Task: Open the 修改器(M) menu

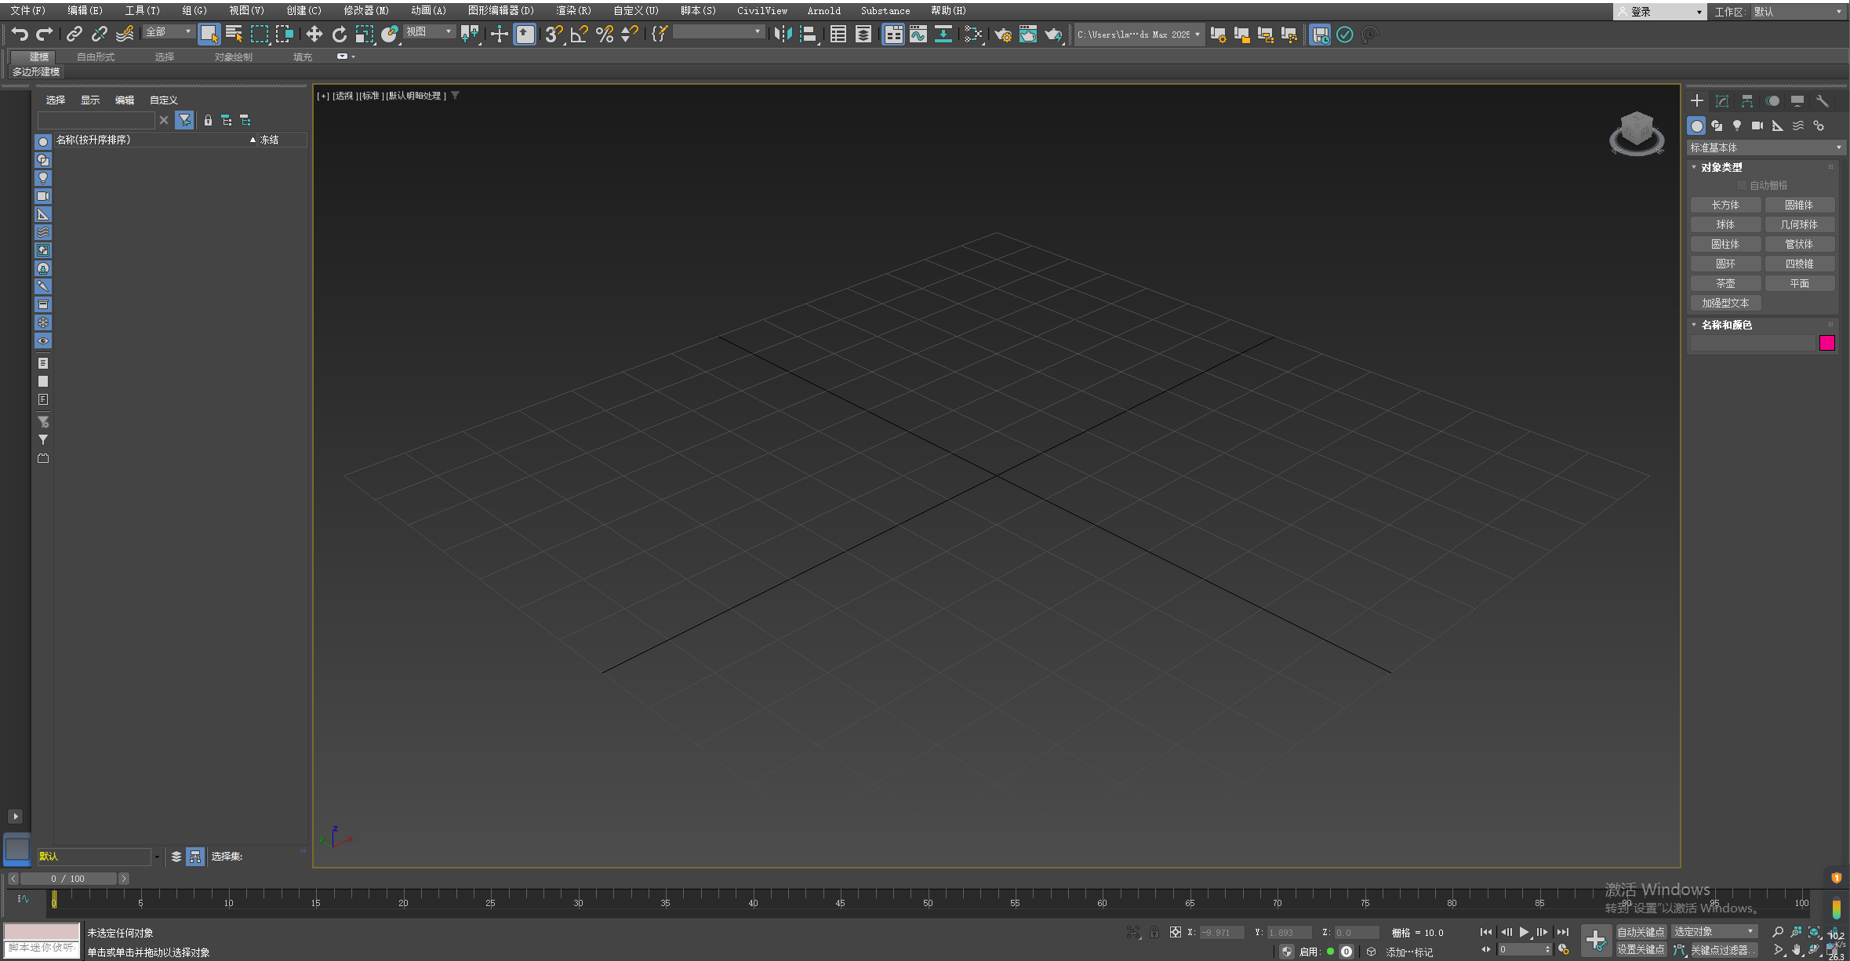Action: pyautogui.click(x=366, y=10)
